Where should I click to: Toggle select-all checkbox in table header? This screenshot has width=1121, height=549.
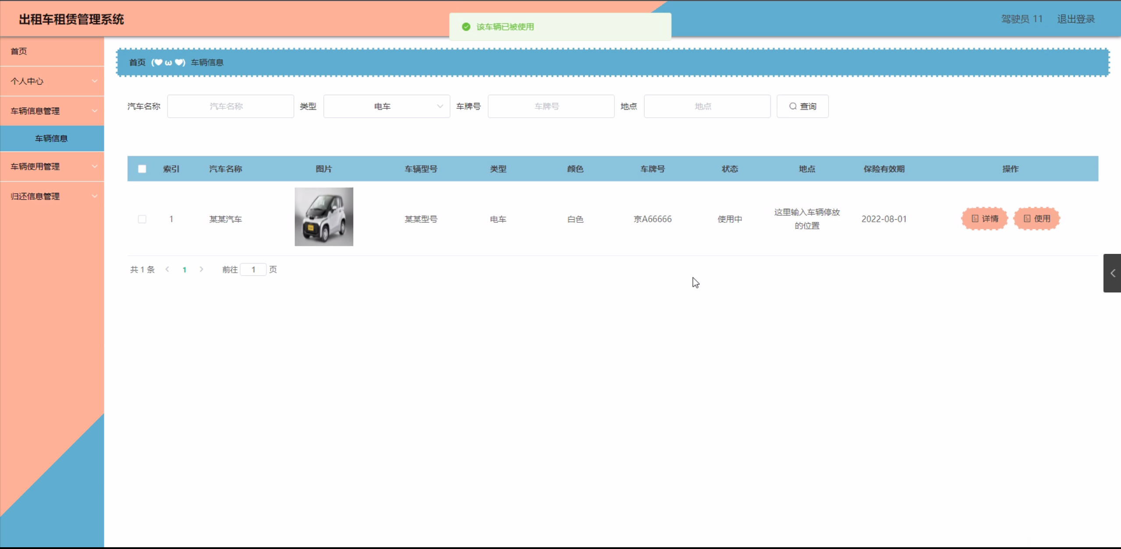click(x=142, y=169)
